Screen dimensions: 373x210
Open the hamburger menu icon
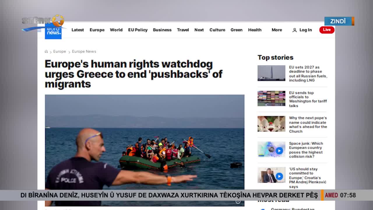pyautogui.click(x=39, y=30)
